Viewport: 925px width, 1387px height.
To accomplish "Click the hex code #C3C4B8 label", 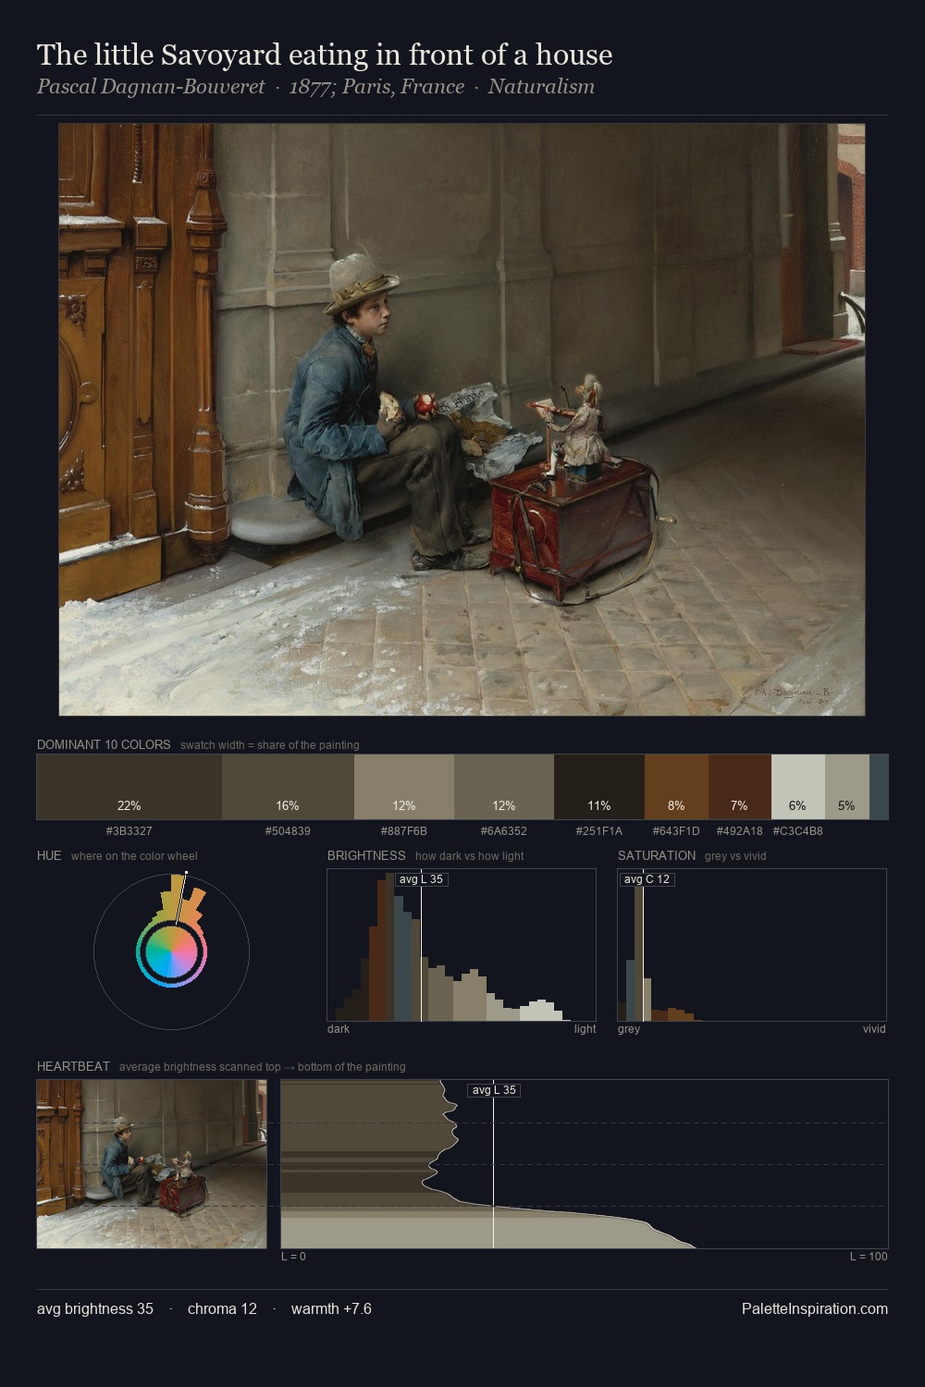I will coord(797,831).
